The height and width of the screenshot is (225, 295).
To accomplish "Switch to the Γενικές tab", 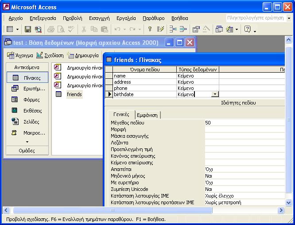I will [121, 115].
